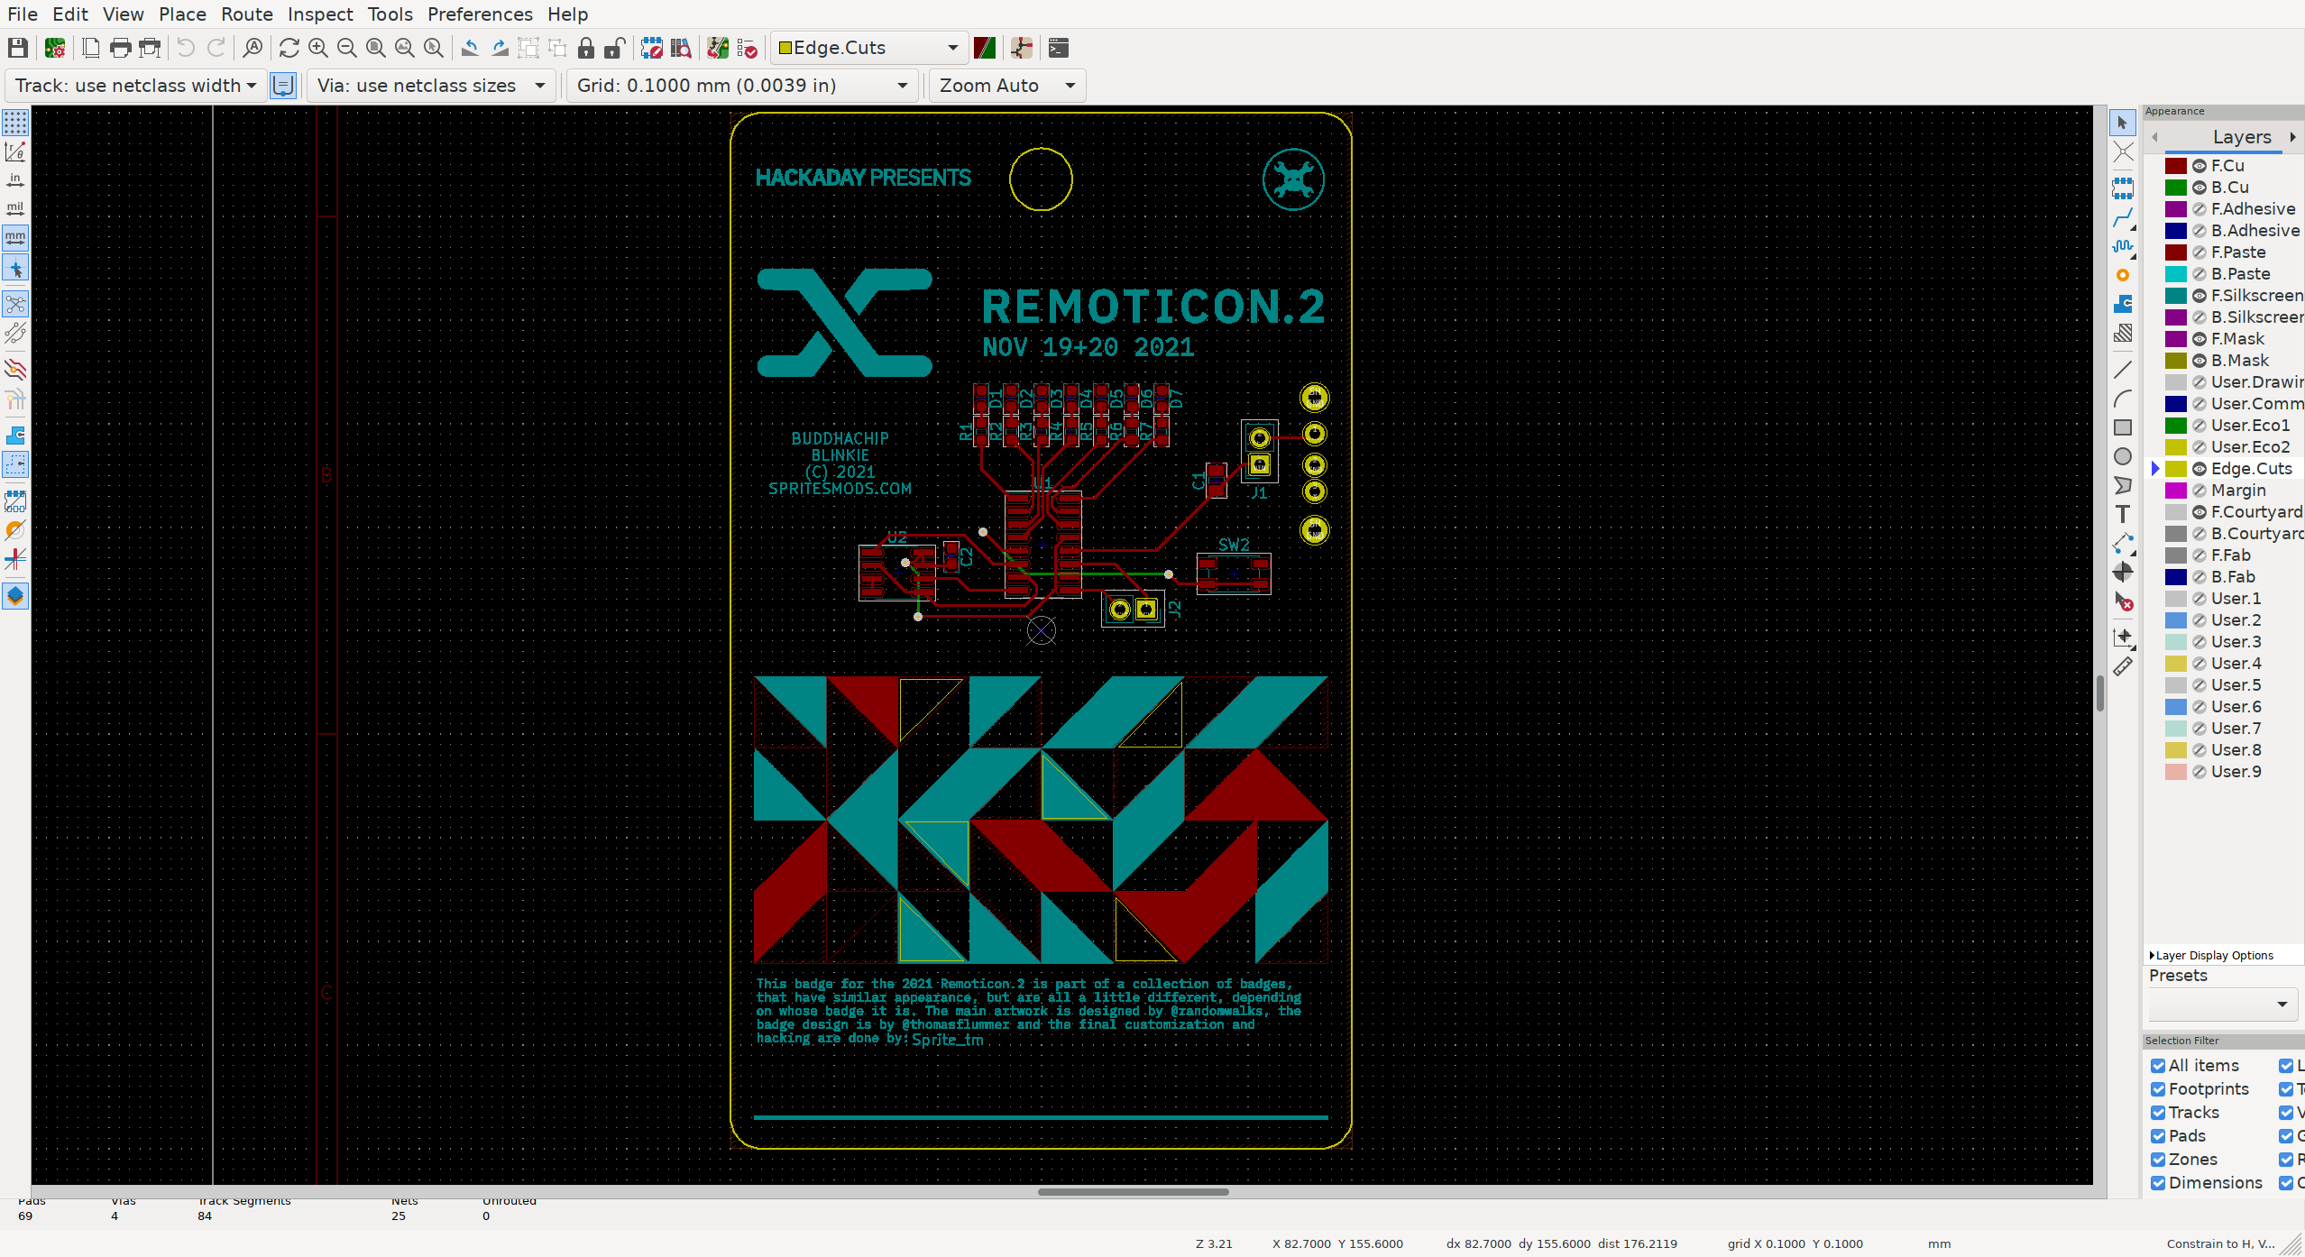Switch units to millimeters icon

(x=15, y=238)
